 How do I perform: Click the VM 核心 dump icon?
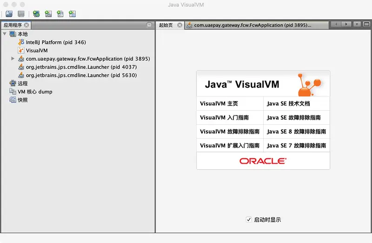(x=13, y=91)
